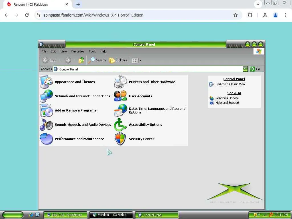The image size is (292, 219).
Task: Bookmark page with the star icon
Action: (236, 15)
